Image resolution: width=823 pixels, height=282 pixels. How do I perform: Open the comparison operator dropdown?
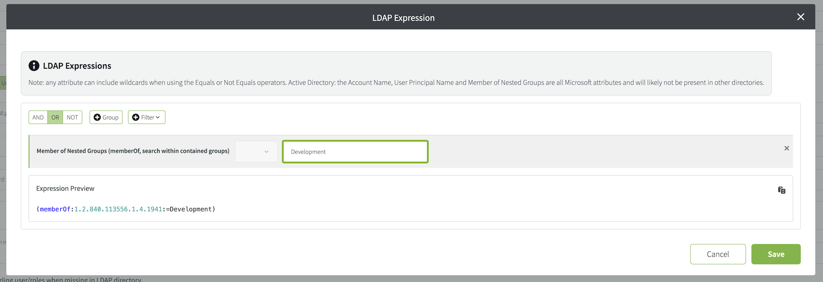click(257, 152)
